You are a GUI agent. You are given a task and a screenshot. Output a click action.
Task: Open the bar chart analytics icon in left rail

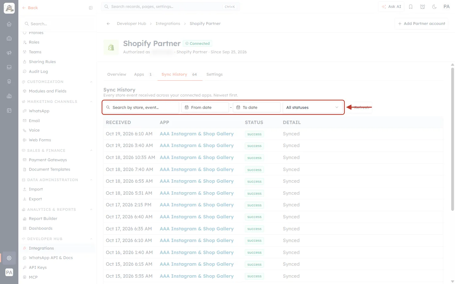click(x=9, y=96)
